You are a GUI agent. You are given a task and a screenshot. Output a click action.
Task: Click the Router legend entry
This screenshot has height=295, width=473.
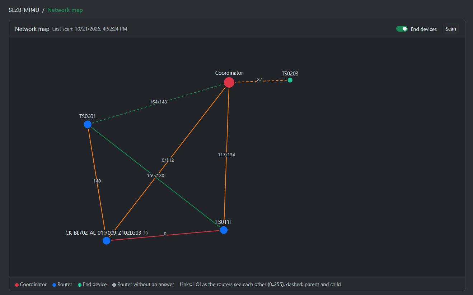tap(62, 284)
